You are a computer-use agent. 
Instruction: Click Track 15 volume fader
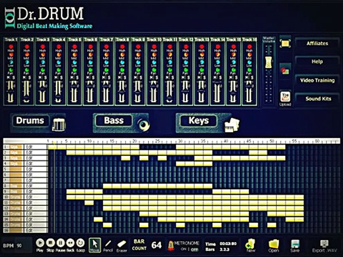coord(233,91)
